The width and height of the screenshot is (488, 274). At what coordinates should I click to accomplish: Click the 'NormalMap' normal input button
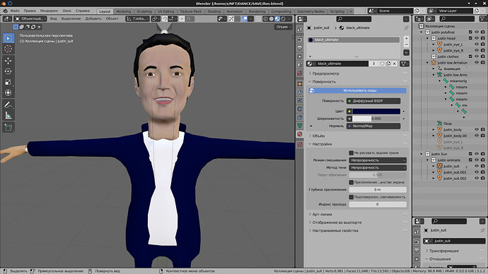tap(373, 126)
